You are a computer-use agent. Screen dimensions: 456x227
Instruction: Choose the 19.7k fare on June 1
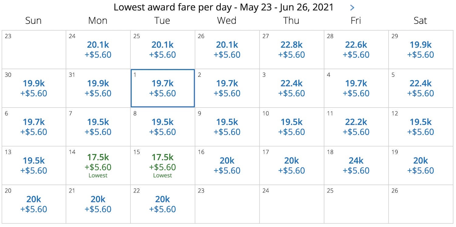pos(163,88)
